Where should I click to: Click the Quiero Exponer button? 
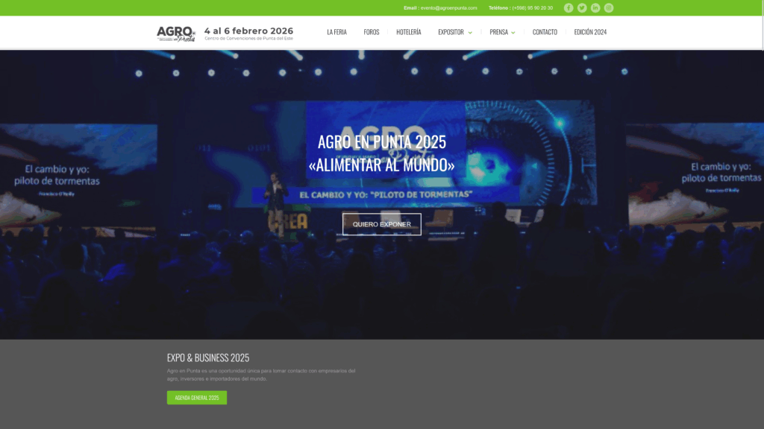(x=381, y=224)
